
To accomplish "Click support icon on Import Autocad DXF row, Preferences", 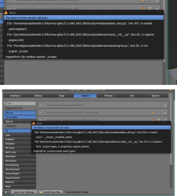I will pos(159,120).
